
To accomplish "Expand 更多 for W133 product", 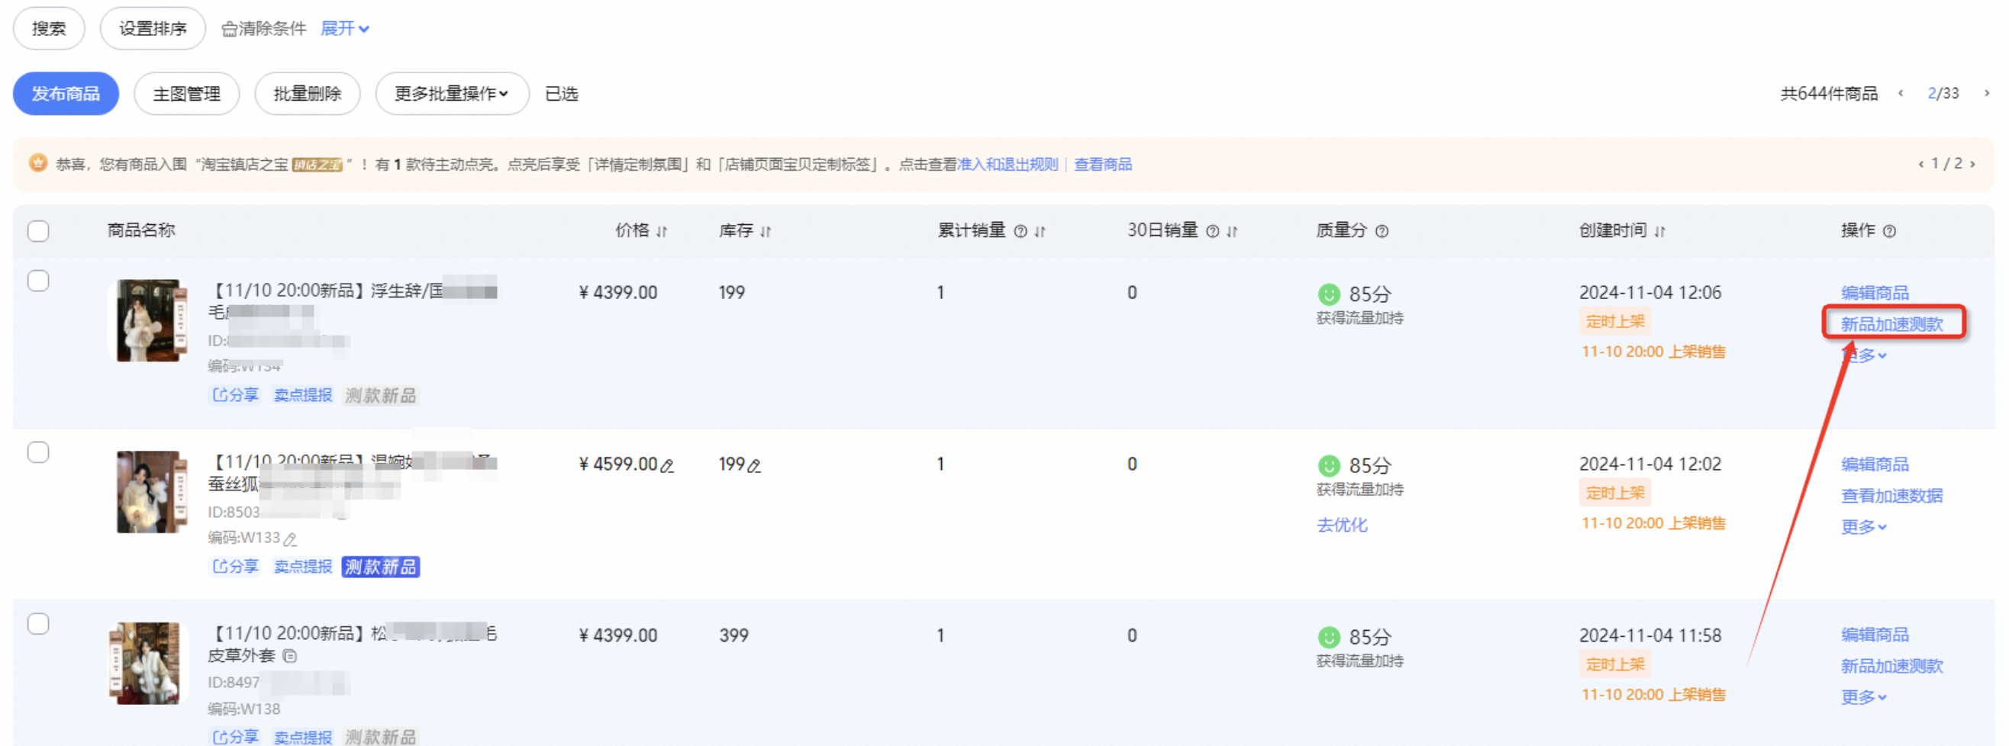I will (1864, 527).
